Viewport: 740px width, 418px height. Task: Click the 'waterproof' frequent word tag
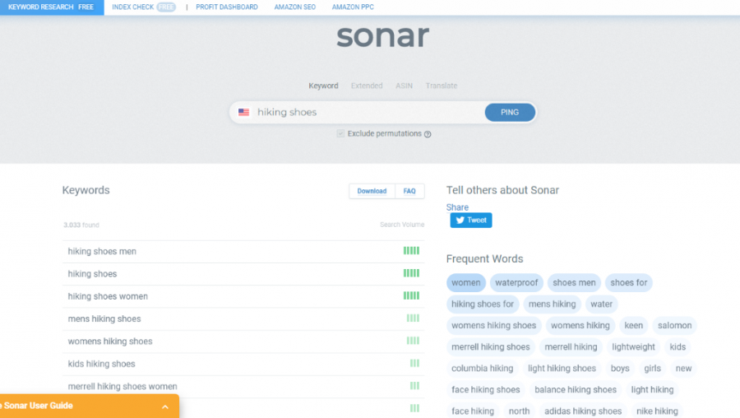[x=516, y=282]
